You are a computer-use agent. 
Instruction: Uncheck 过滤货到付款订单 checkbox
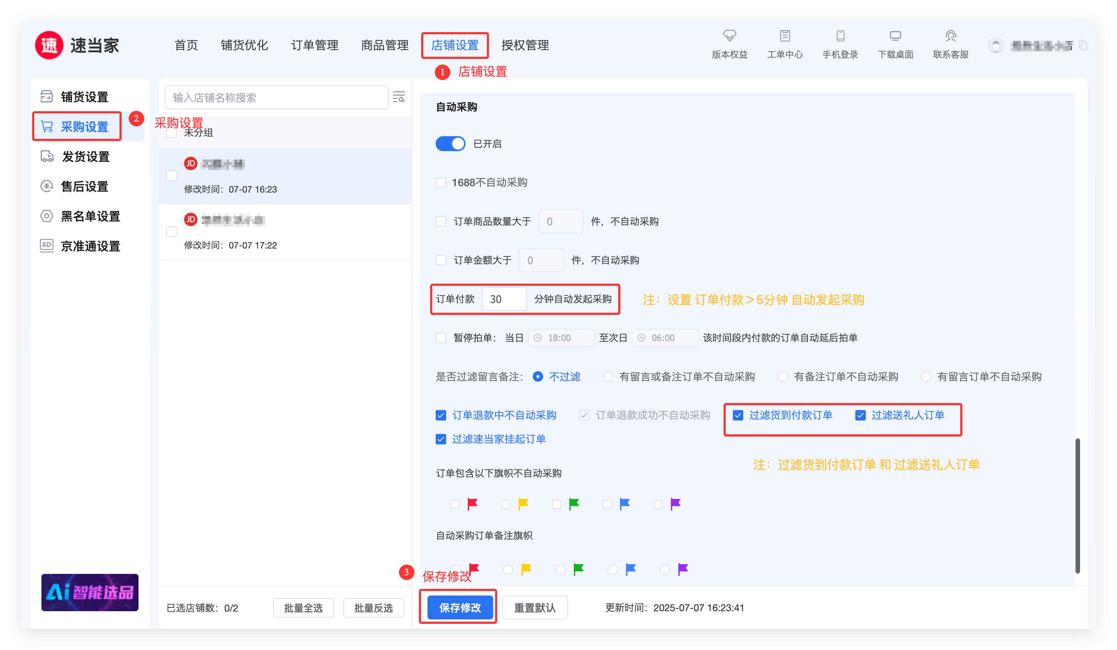coord(738,415)
